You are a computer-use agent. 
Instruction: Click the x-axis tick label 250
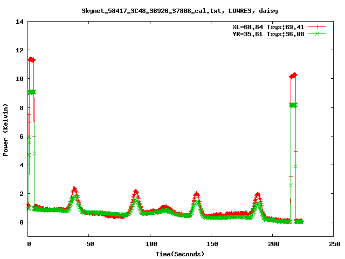pyautogui.click(x=334, y=244)
